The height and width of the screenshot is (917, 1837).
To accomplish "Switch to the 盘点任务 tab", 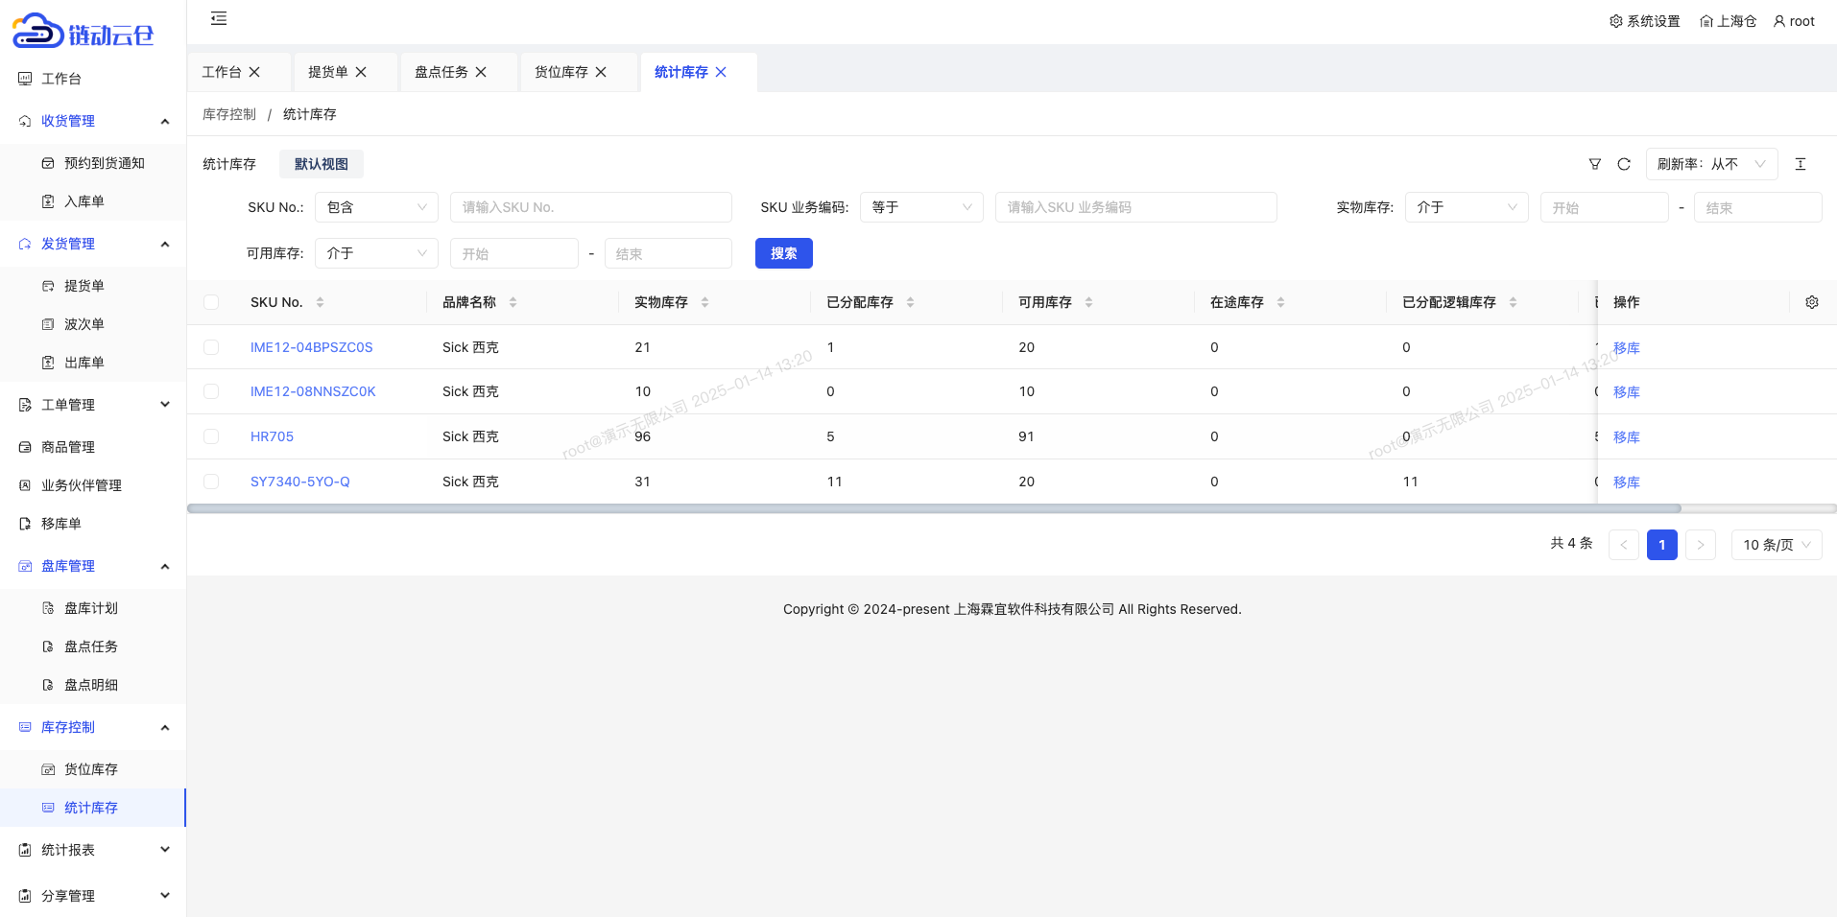I will (x=441, y=72).
